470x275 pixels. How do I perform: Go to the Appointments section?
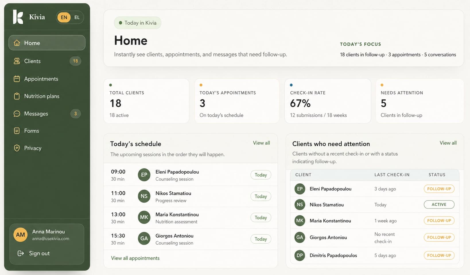[47, 79]
